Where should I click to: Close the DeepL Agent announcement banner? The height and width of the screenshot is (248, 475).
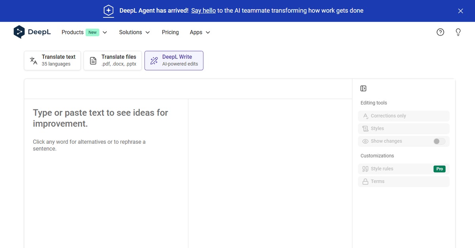(460, 11)
